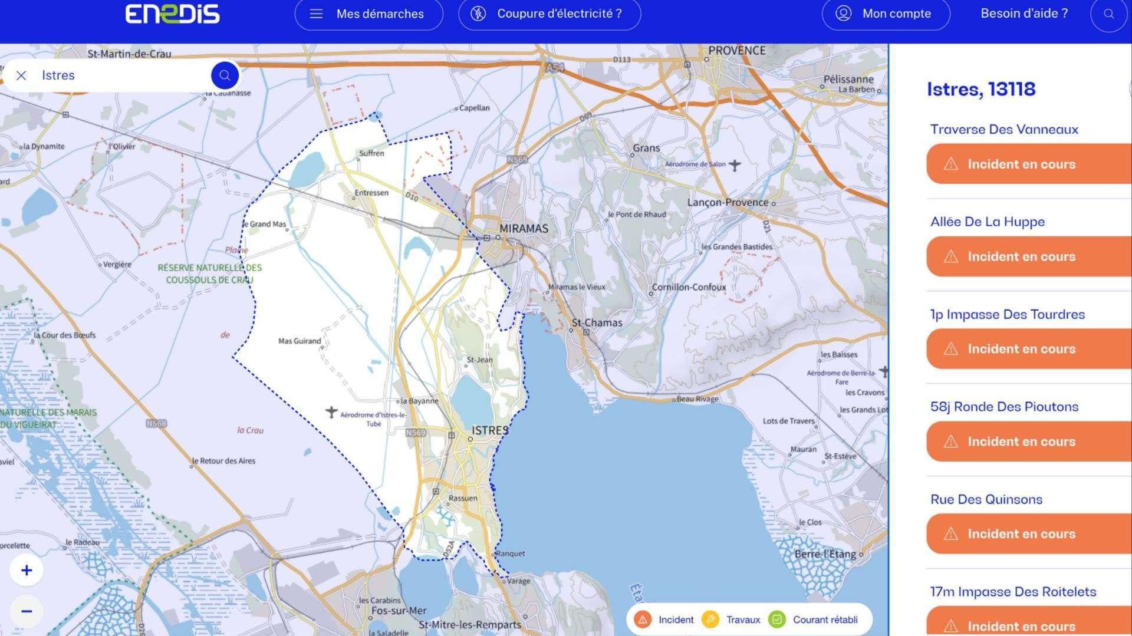The height and width of the screenshot is (636, 1132).
Task: Click the Allée De La Huppe street name
Action: [x=988, y=222]
